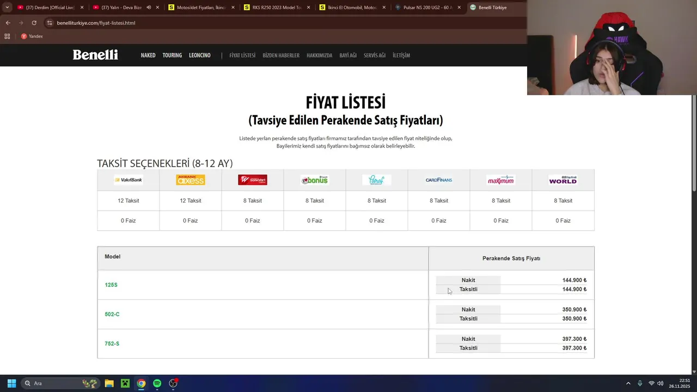
Task: Open BİZDEN HABERLER page
Action: pos(281,56)
